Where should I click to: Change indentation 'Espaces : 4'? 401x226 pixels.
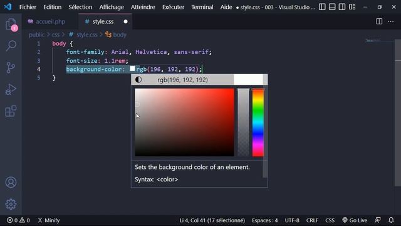[x=264, y=220]
